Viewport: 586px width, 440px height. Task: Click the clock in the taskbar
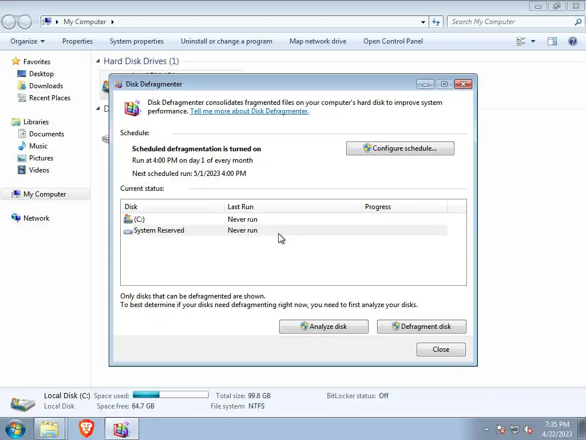pos(557,429)
